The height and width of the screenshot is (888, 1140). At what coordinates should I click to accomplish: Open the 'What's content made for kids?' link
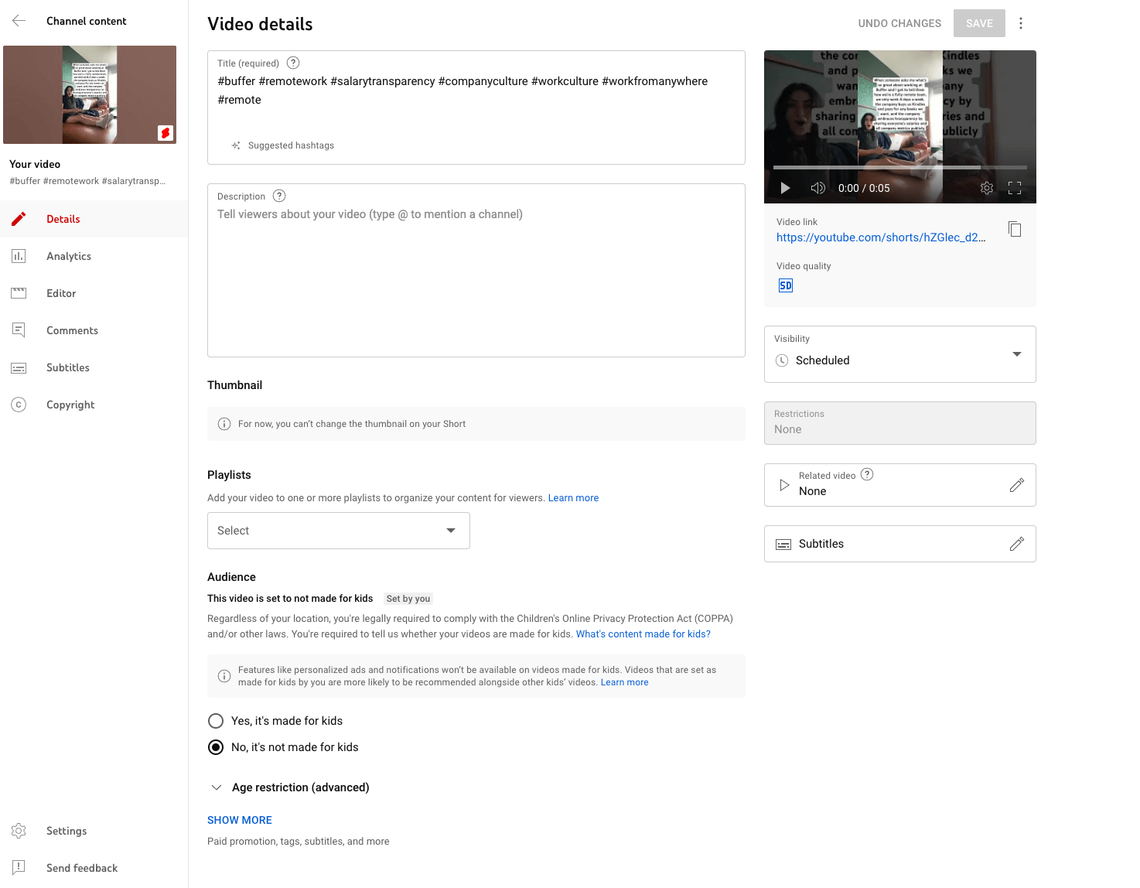pos(642,634)
